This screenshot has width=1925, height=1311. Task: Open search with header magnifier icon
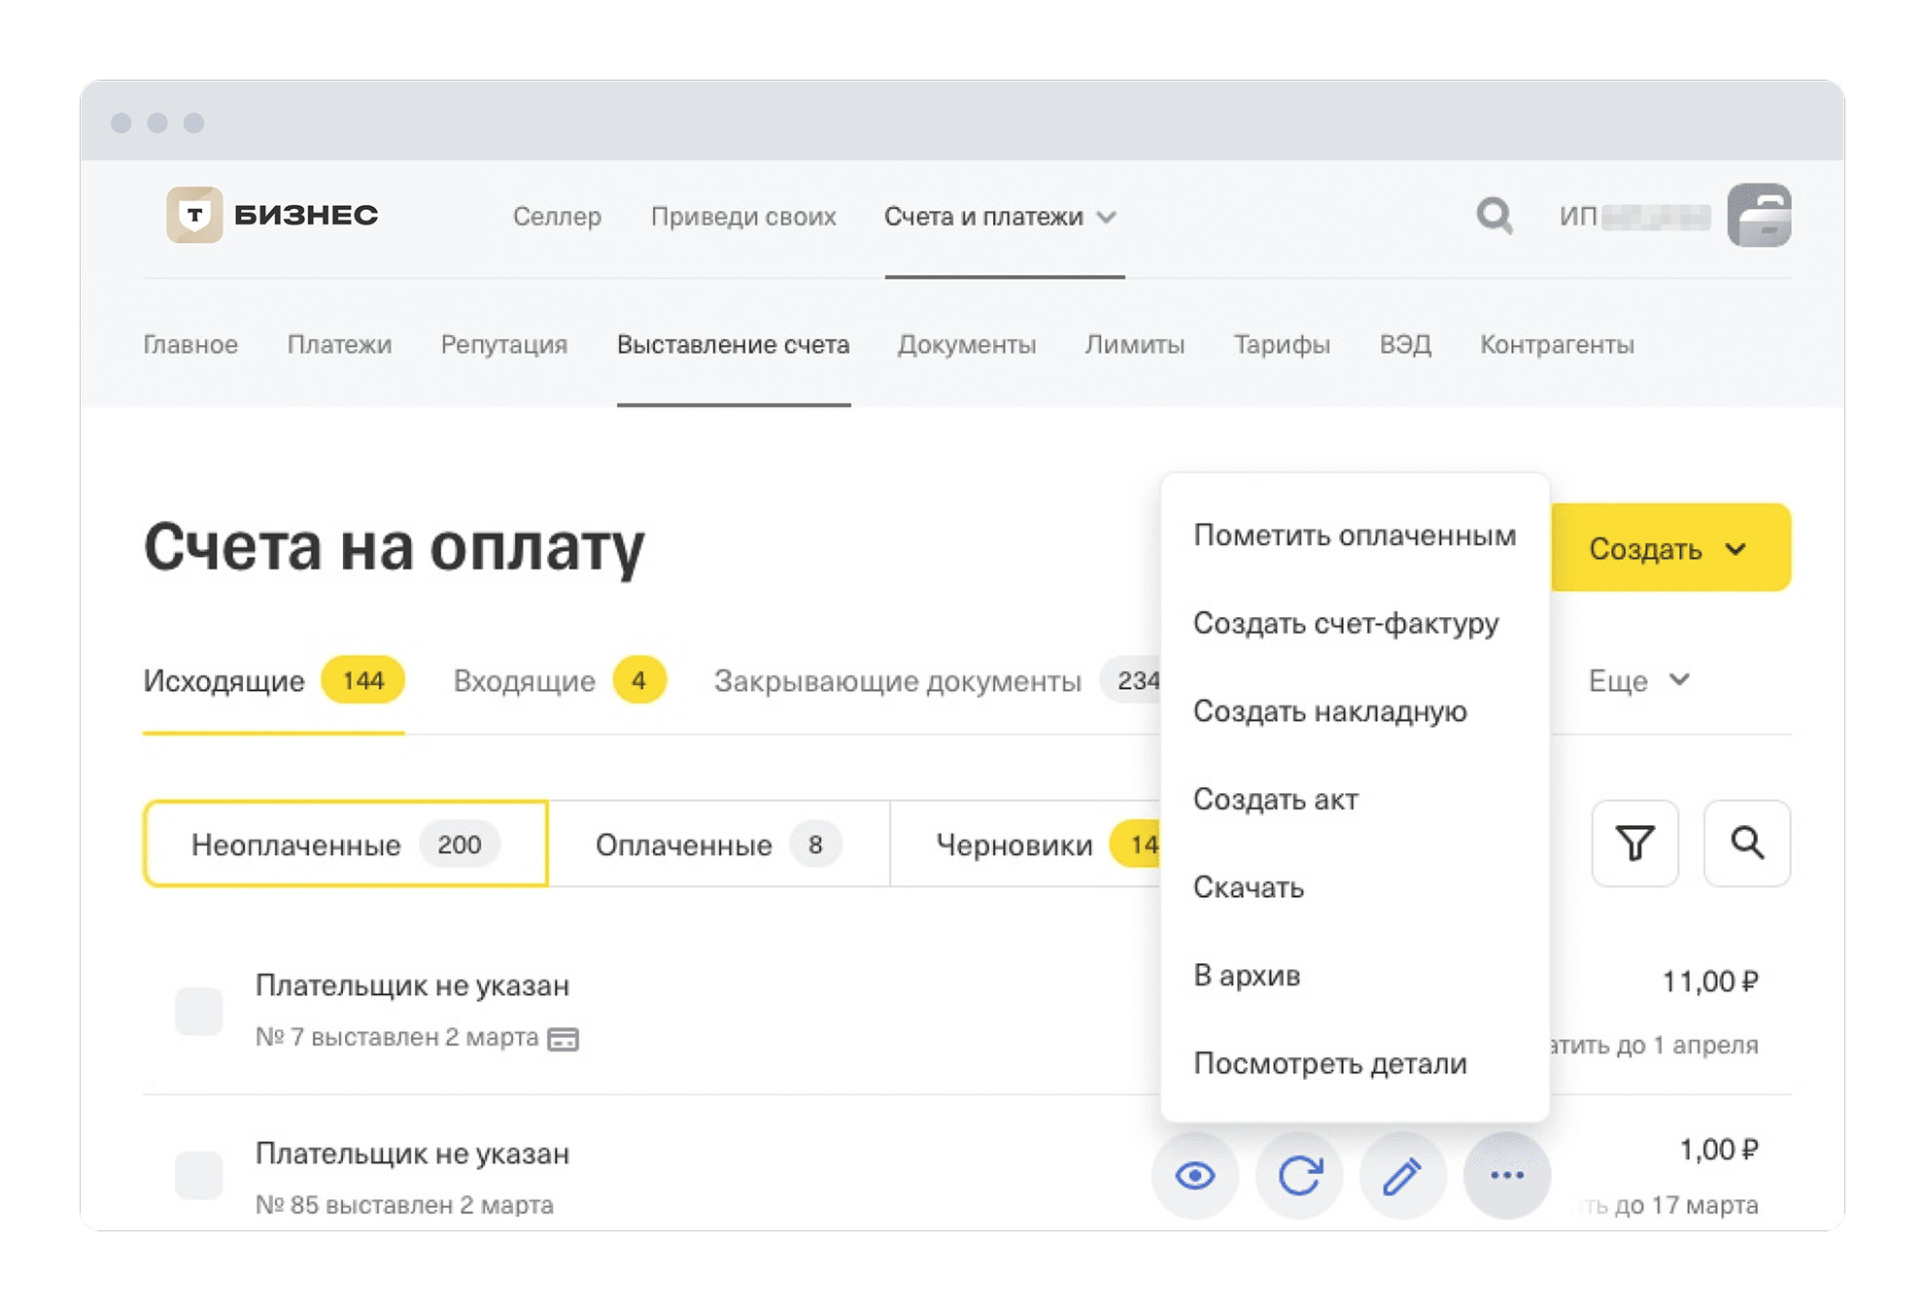[x=1494, y=215]
